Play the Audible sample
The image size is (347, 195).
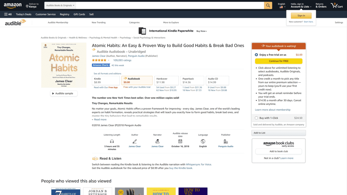pos(64,93)
